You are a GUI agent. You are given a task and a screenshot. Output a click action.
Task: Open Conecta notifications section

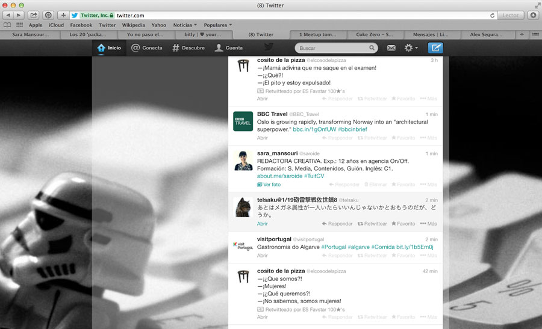146,48
